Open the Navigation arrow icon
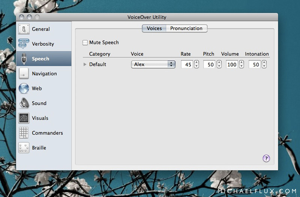This screenshot has height=197, width=300. (x=24, y=74)
